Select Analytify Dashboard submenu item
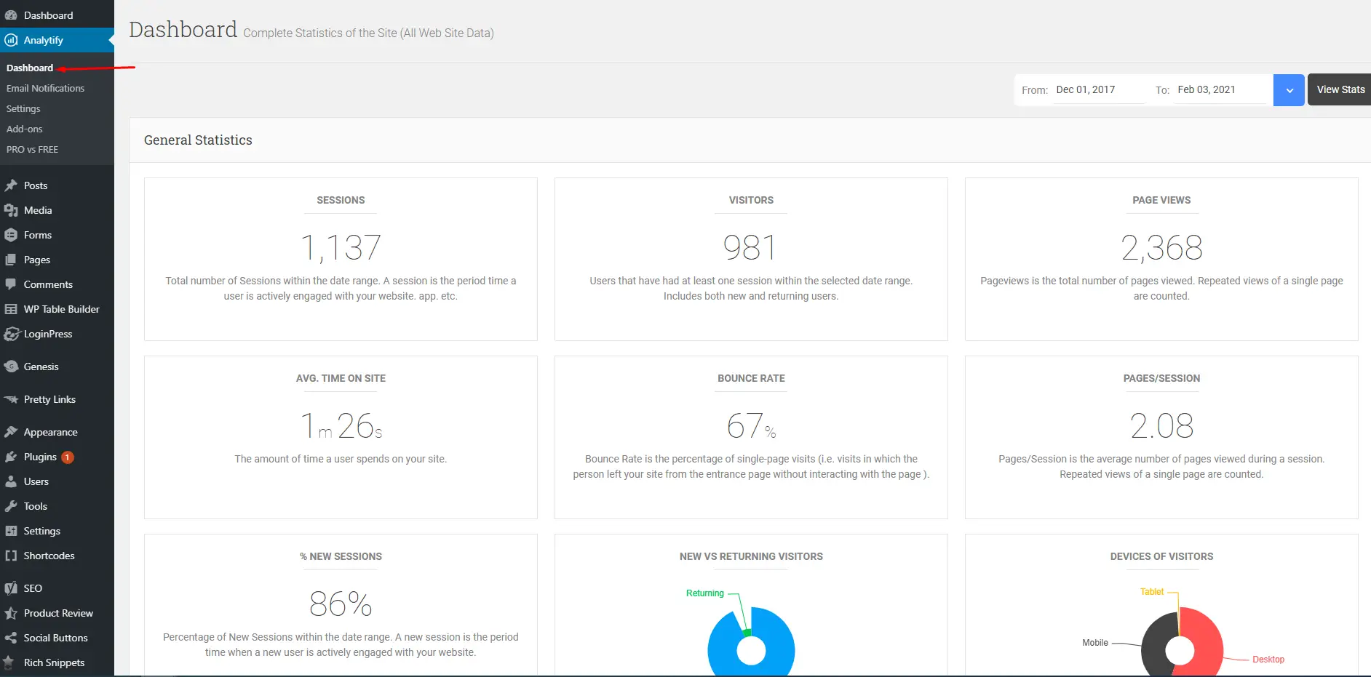This screenshot has height=677, width=1371. coord(30,68)
